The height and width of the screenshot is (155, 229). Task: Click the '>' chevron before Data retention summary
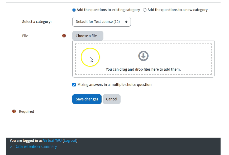coord(11,147)
